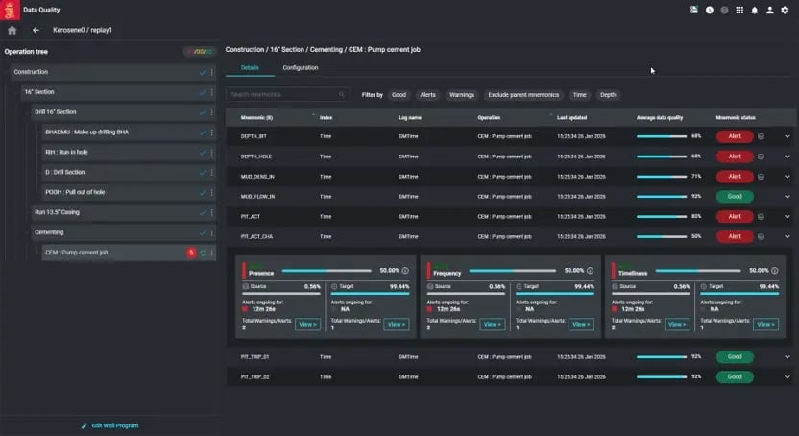Switch to the Details tab
The height and width of the screenshot is (436, 799).
250,68
